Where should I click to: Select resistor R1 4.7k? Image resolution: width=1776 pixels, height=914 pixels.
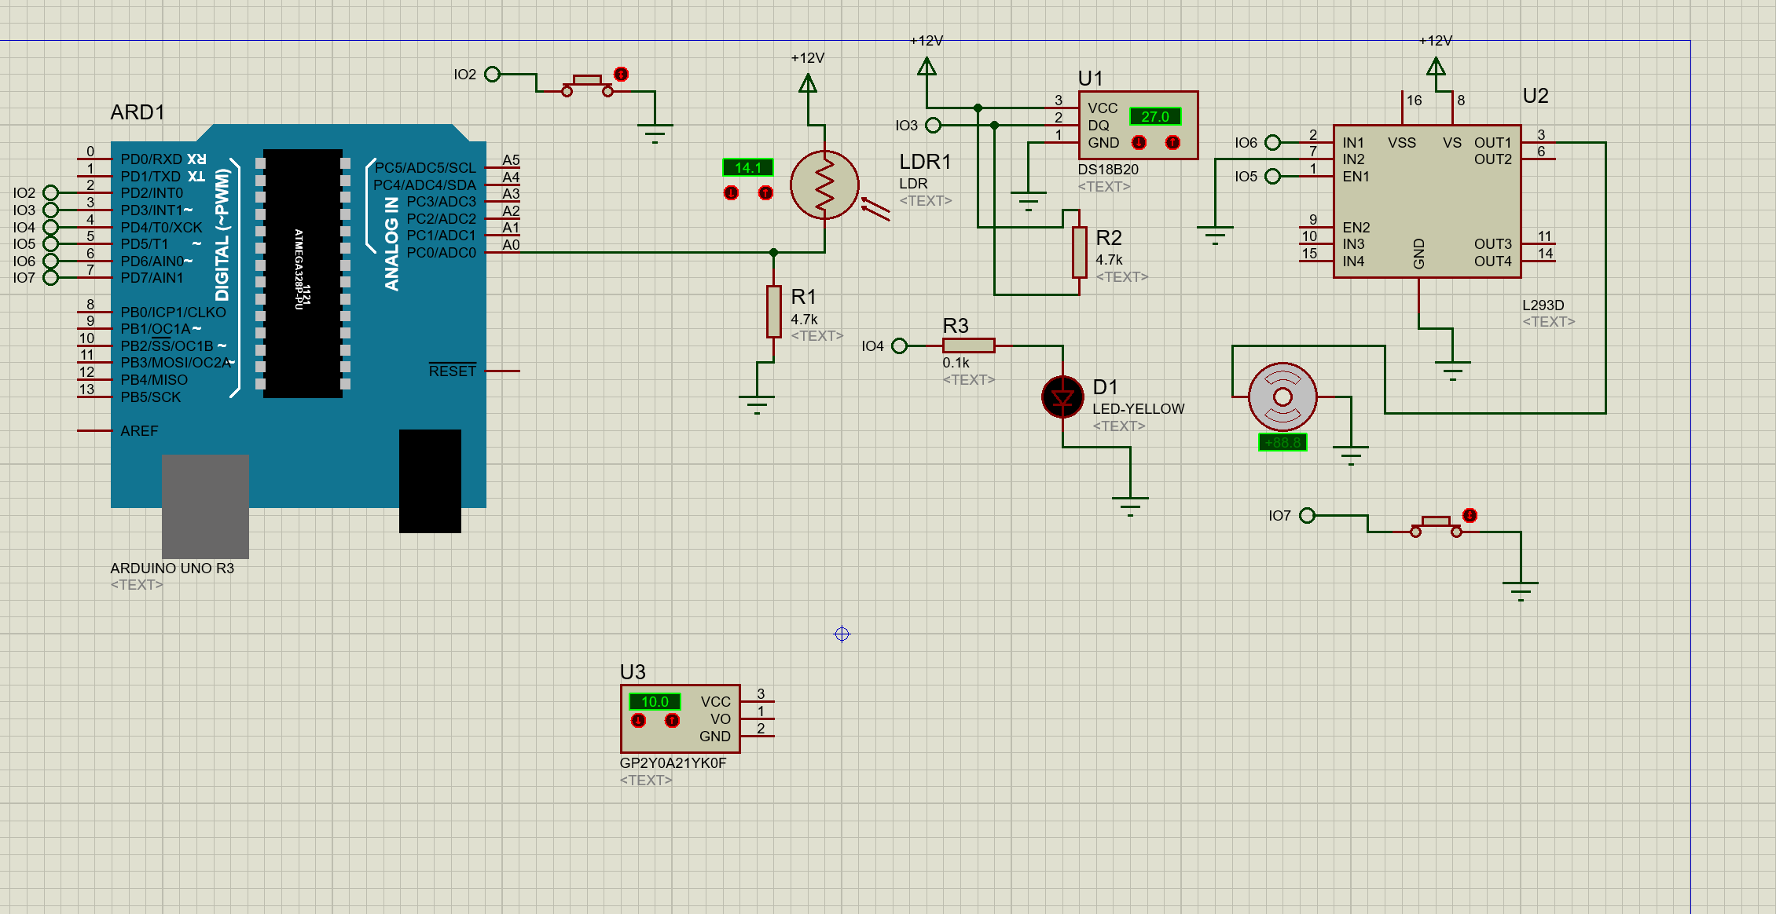(774, 312)
